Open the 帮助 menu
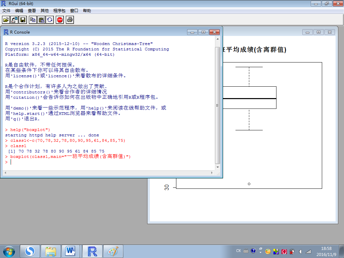The width and height of the screenshot is (344, 258). (87, 11)
